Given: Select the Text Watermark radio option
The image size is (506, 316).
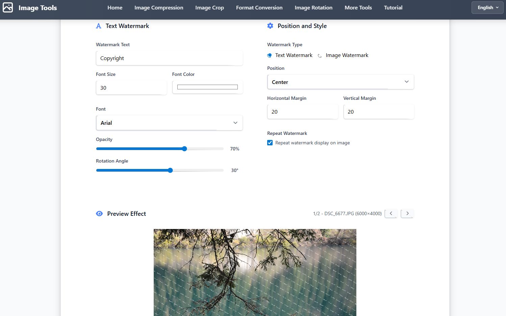Looking at the screenshot, I should coord(270,55).
